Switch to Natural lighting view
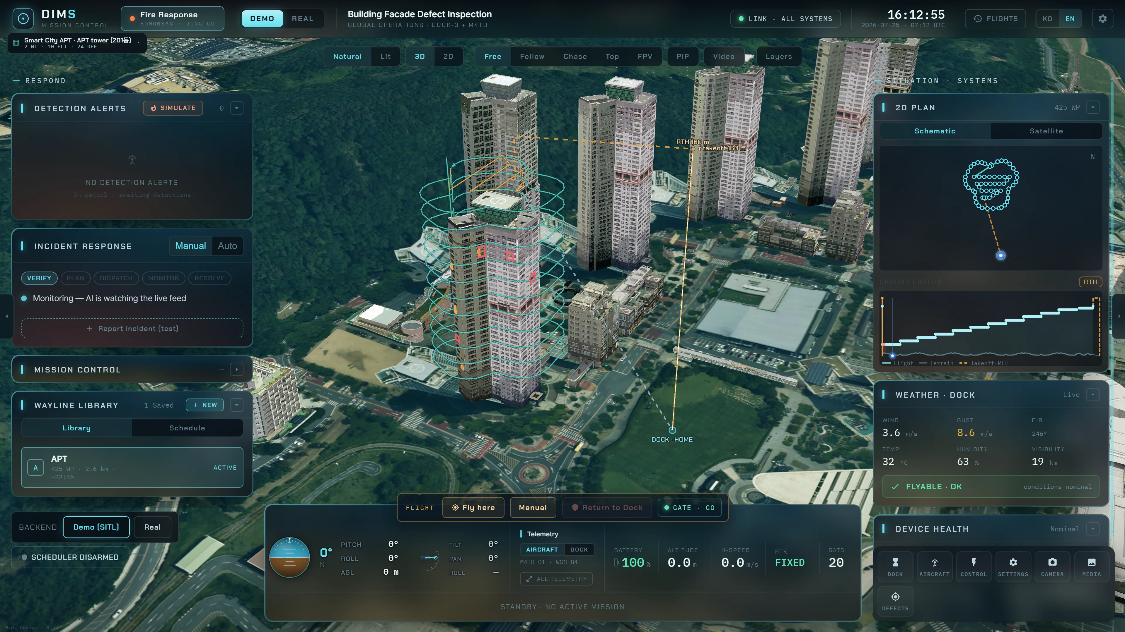This screenshot has width=1125, height=632. click(347, 56)
